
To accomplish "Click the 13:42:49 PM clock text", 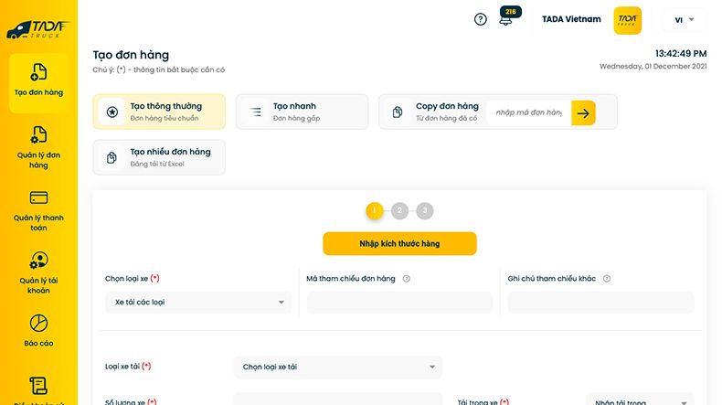I will coord(681,53).
